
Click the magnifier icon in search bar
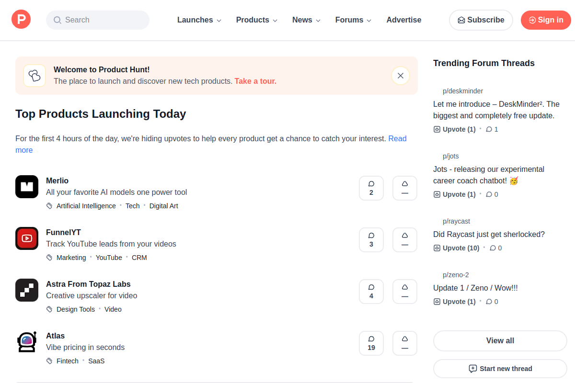coord(57,20)
